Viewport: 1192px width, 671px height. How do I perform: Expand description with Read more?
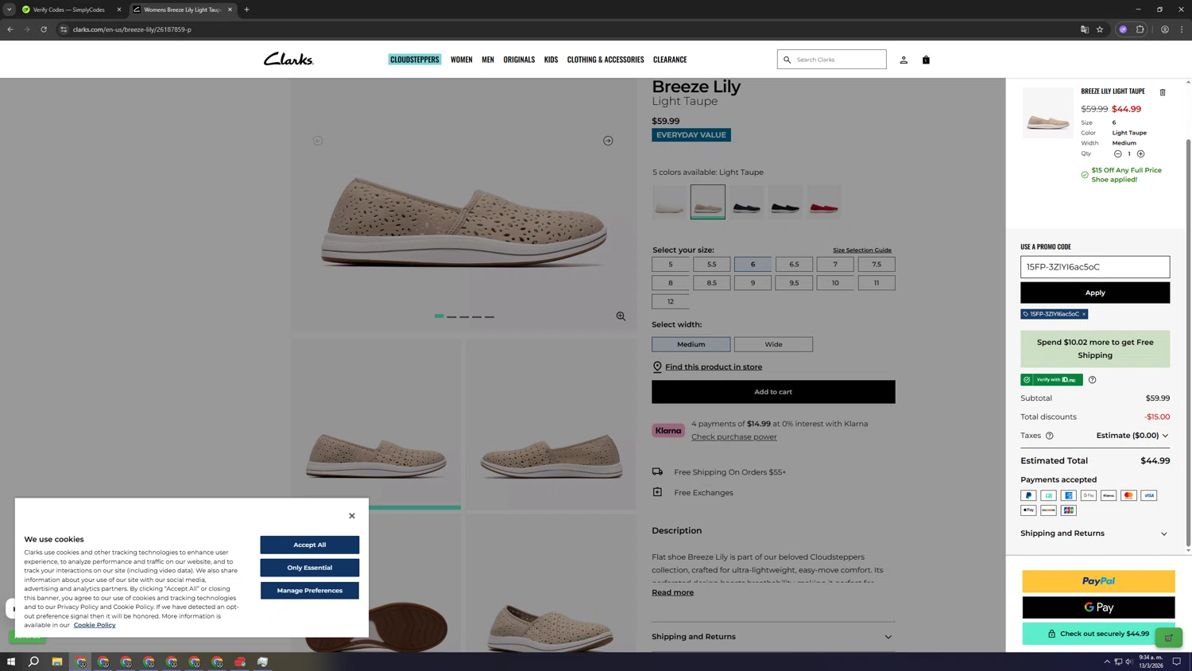[x=672, y=592]
